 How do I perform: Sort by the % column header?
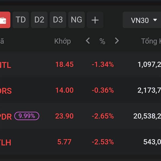[102, 41]
